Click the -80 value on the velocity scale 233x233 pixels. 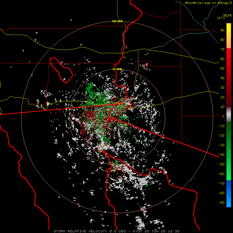[221, 193]
